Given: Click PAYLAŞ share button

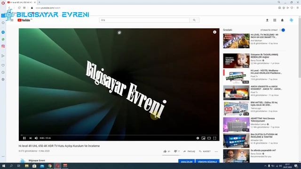Looking at the screenshot, I should pyautogui.click(x=189, y=151).
